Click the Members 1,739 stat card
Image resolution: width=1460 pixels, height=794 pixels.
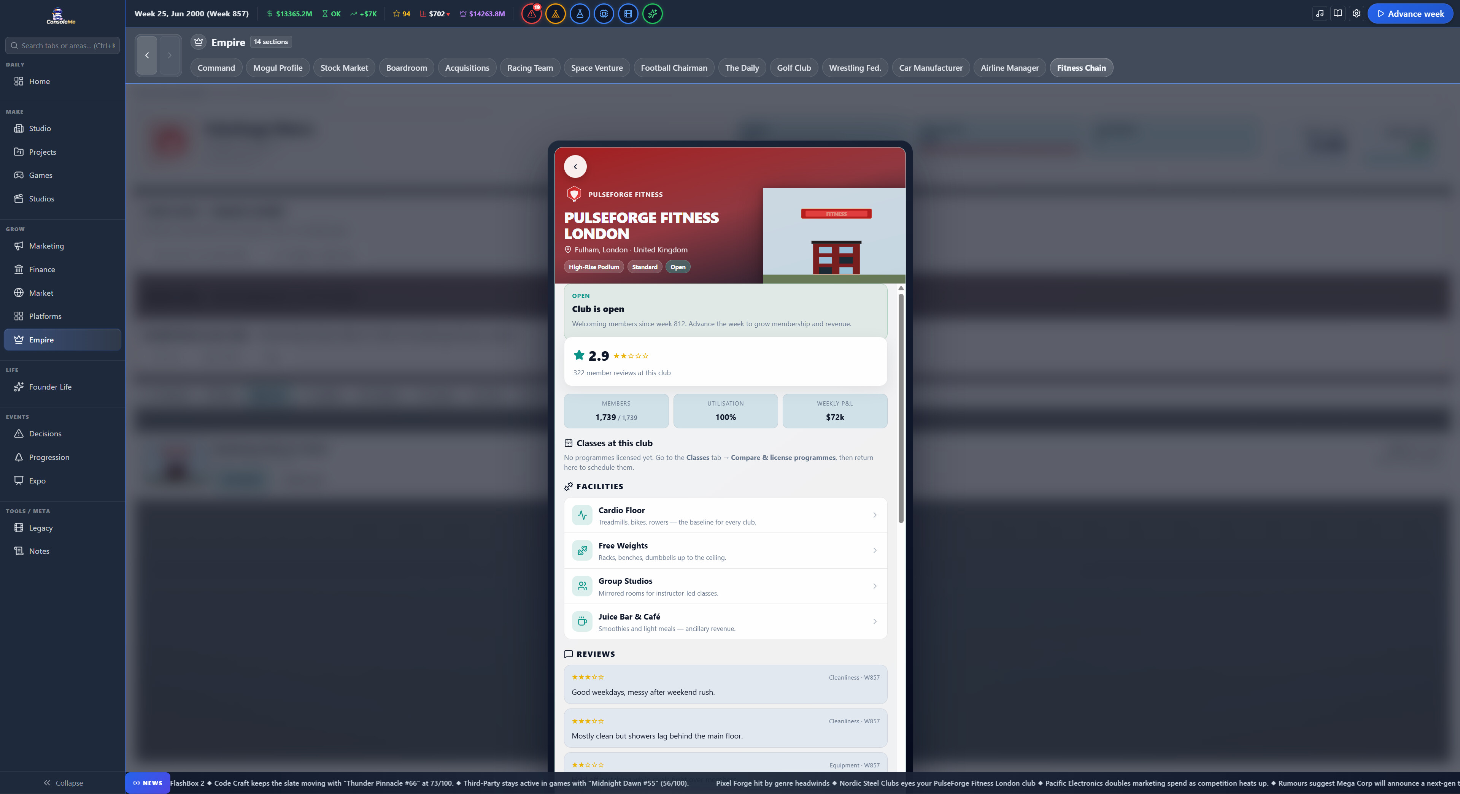tap(616, 411)
